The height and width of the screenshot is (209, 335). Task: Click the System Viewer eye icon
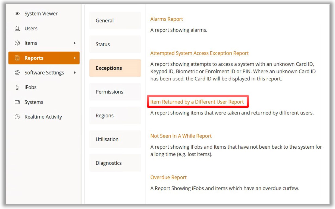[x=17, y=14]
